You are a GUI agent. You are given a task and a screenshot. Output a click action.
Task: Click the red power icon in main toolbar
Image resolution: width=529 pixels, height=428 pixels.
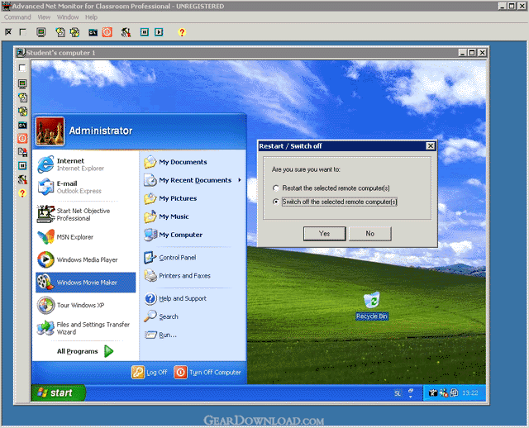point(107,32)
